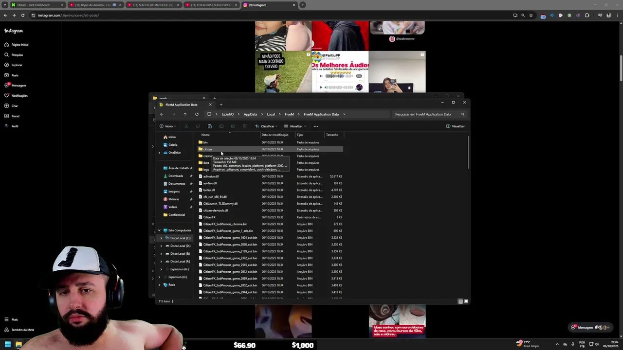This screenshot has height=350, width=623.
Task: Go up one folder level
Action: tap(185, 114)
